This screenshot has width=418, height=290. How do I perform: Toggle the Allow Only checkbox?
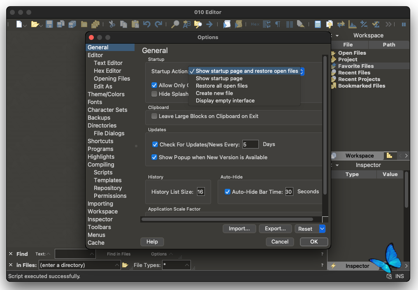154,85
